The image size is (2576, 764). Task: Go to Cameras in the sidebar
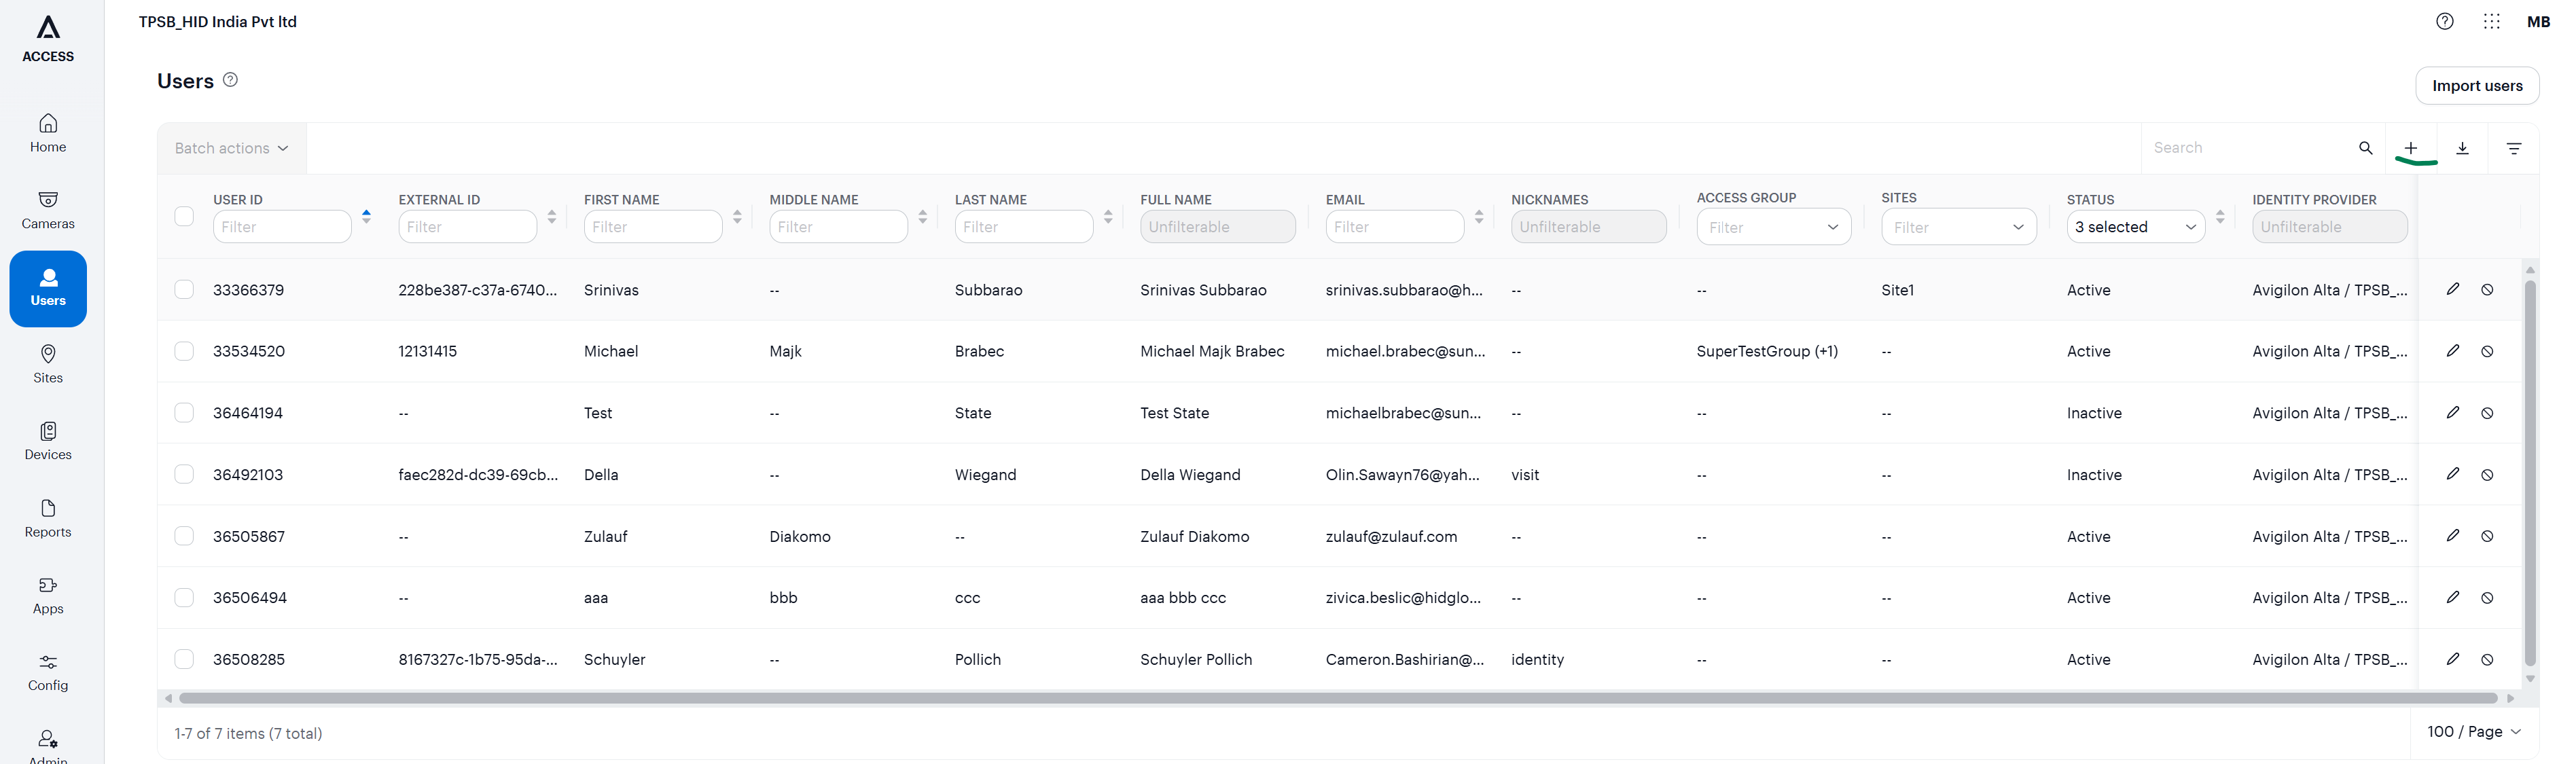coord(48,211)
